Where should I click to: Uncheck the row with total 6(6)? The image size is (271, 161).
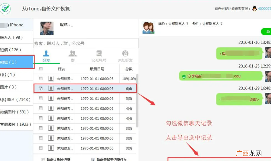[x=40, y=88]
